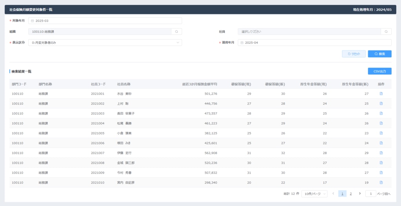Open detail icon for employee 2021006 row
Screen dimensions: 401x206
(x=381, y=143)
